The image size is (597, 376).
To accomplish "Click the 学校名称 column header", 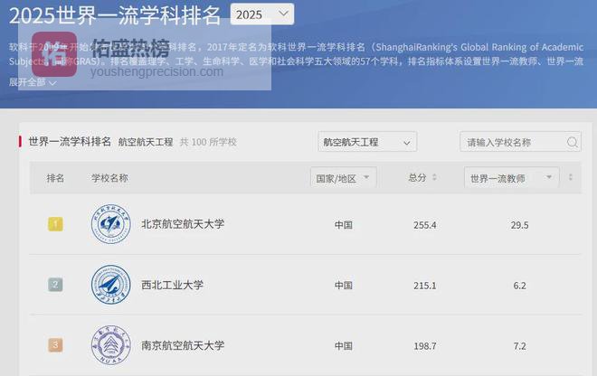I will click(x=109, y=178).
